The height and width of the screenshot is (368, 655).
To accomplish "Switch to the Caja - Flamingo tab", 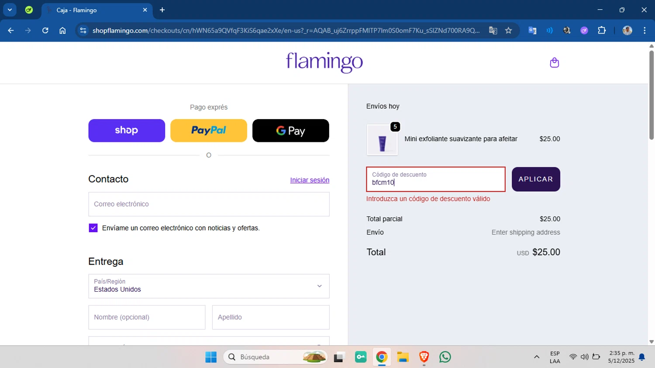I will pos(96,10).
